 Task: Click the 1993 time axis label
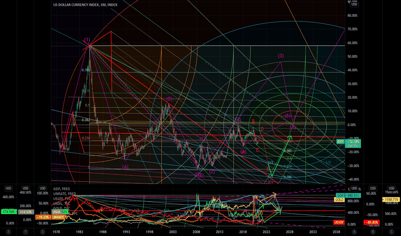(x=126, y=232)
